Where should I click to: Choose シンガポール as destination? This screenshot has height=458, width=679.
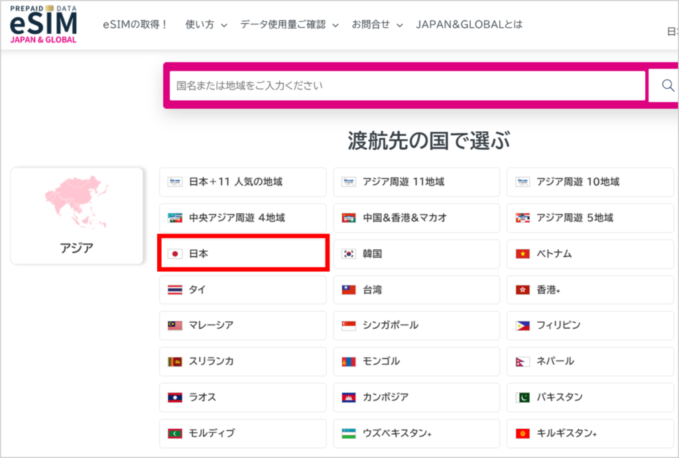tap(416, 325)
